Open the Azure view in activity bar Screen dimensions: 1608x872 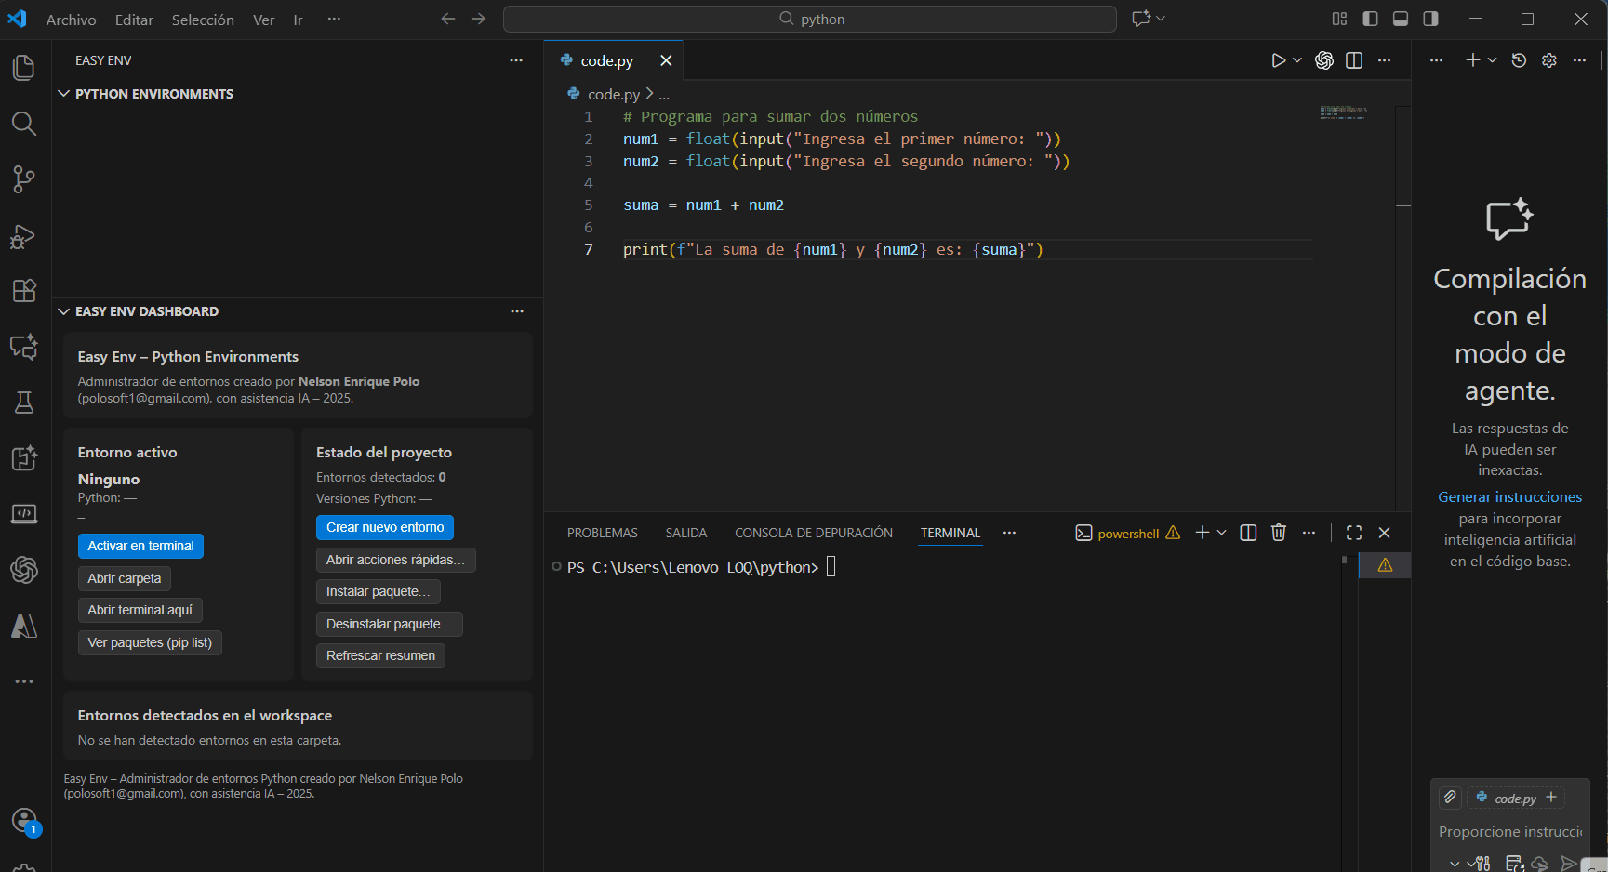tap(24, 626)
